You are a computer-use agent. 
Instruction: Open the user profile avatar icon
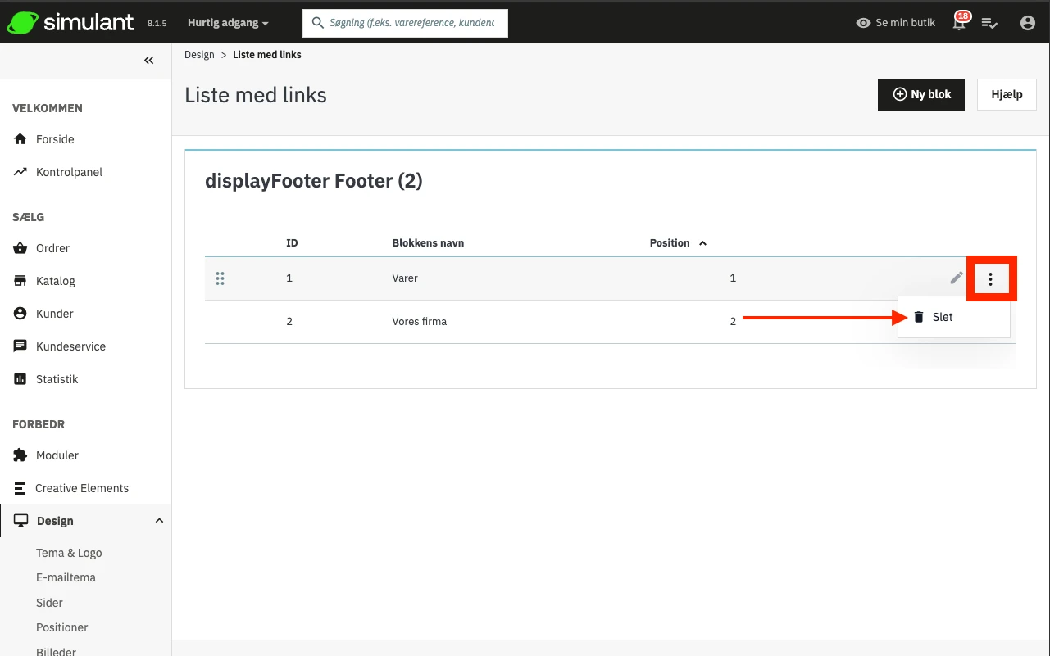[x=1028, y=23]
